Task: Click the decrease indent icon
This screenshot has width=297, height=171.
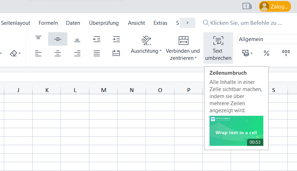Action: [96, 39]
